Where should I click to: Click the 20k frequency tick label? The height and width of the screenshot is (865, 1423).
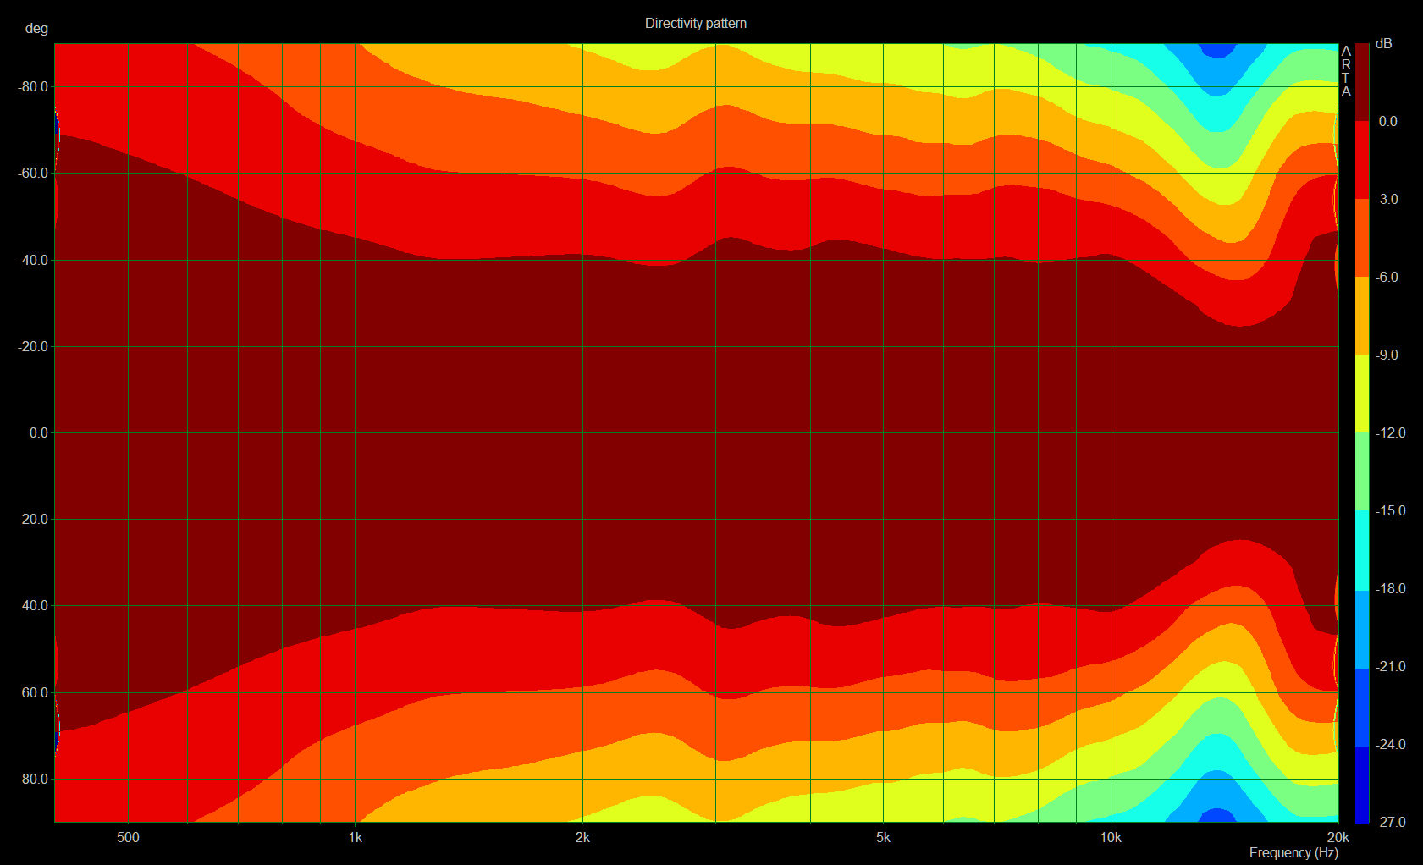click(x=1338, y=837)
